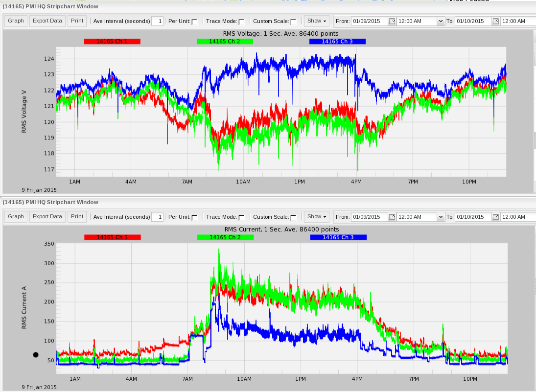Screen dimensions: 536x392
Task: Click Ave Interval seconds field in voltage window
Action: pos(157,21)
